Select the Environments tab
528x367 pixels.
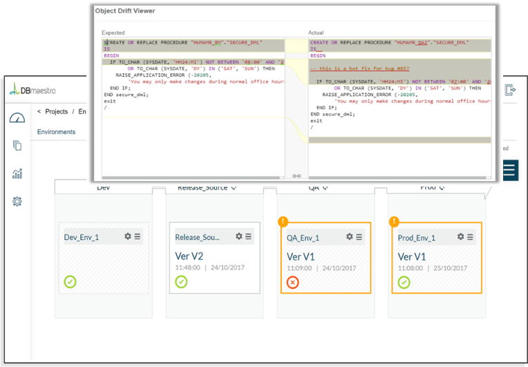pyautogui.click(x=56, y=132)
